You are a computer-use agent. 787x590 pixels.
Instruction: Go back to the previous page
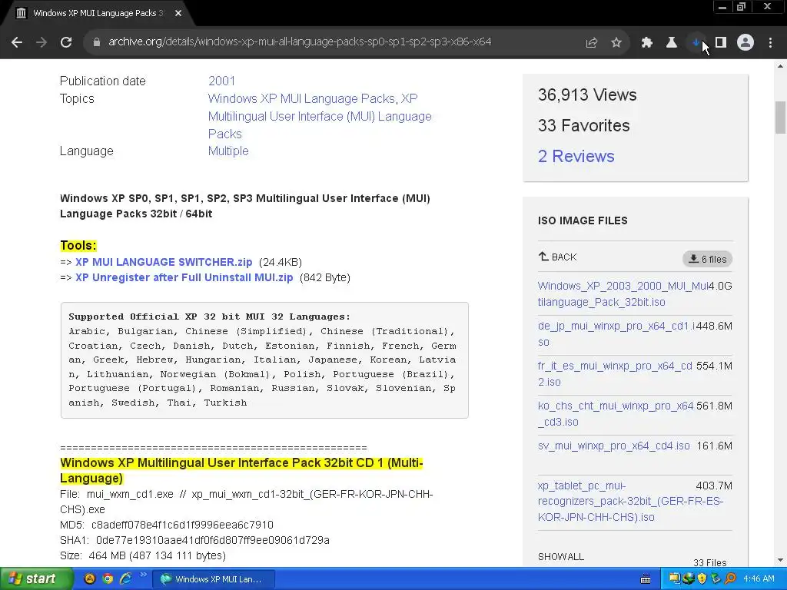(17, 42)
